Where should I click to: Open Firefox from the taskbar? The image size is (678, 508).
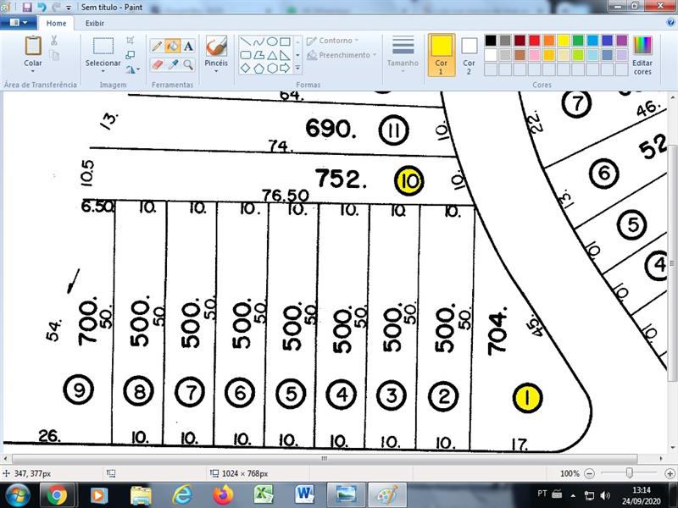point(223,494)
